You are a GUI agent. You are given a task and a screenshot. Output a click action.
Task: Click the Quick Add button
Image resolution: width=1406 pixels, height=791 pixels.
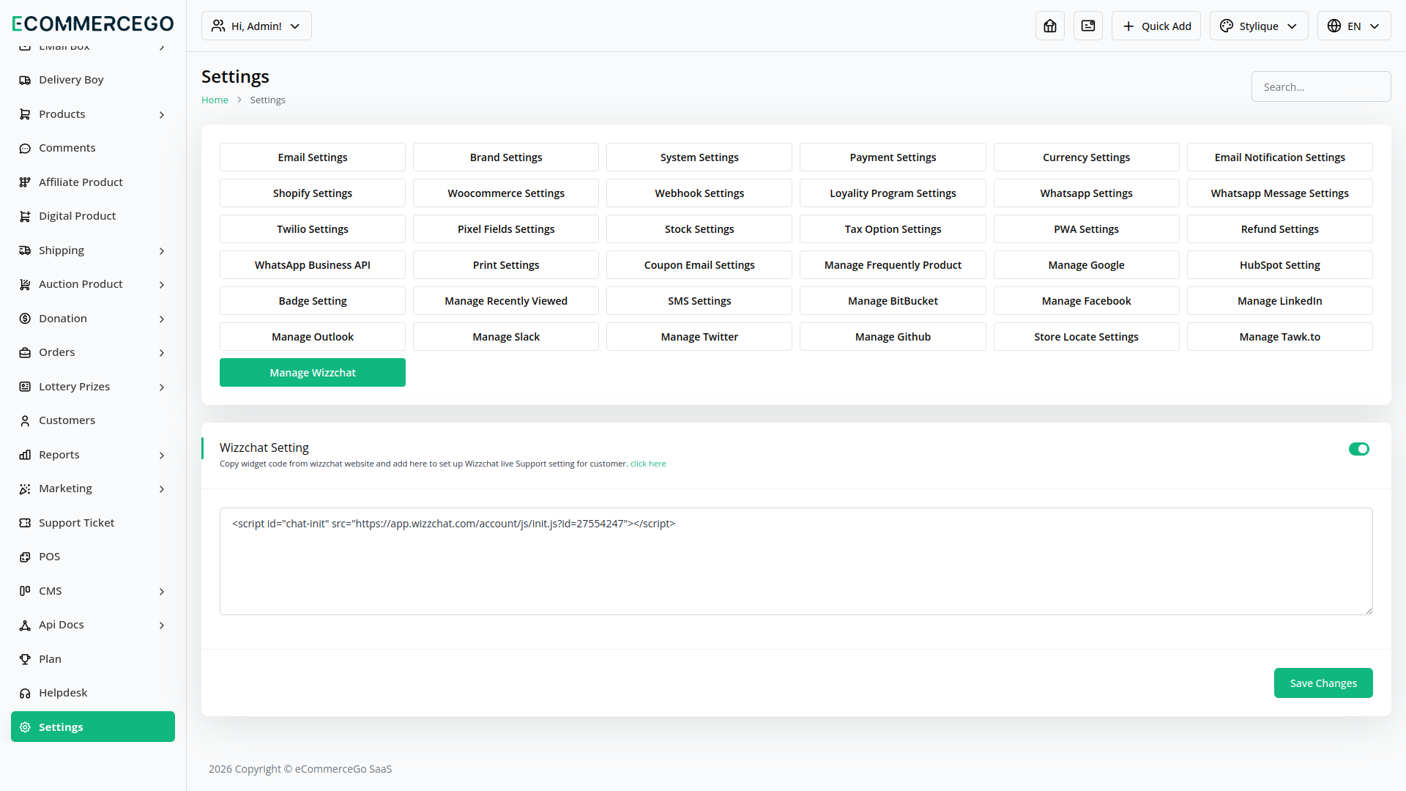[1156, 26]
